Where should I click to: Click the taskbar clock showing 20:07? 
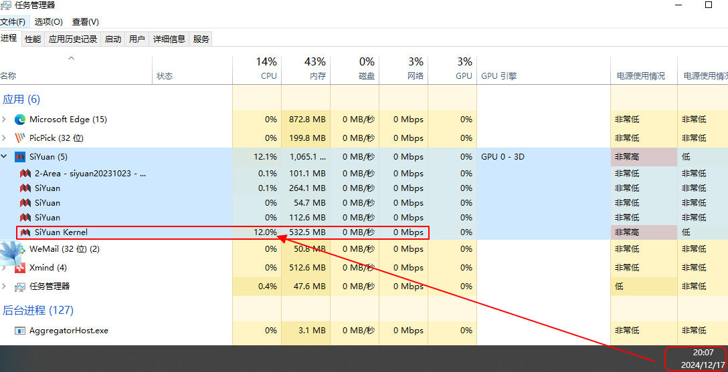tap(703, 353)
